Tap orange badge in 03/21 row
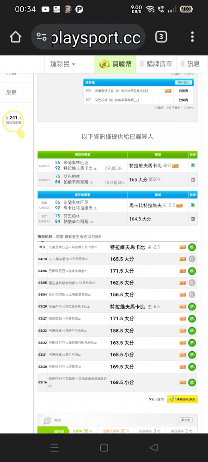 point(183,355)
